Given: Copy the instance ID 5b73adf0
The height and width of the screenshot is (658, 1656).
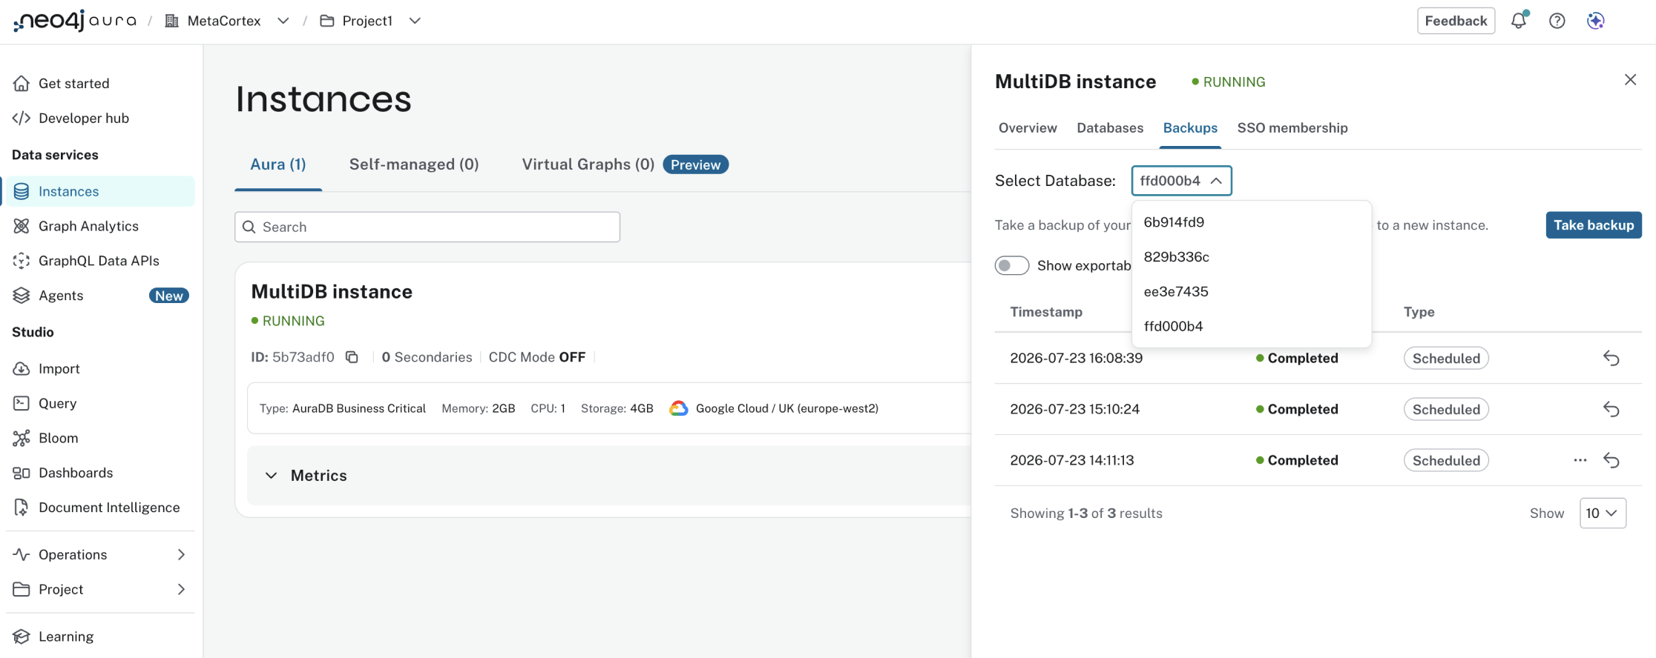Looking at the screenshot, I should pyautogui.click(x=352, y=357).
